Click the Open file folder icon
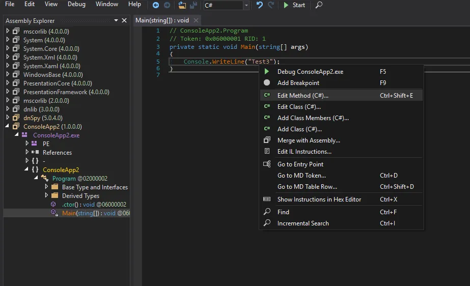Image resolution: width=470 pixels, height=286 pixels. pyautogui.click(x=182, y=5)
